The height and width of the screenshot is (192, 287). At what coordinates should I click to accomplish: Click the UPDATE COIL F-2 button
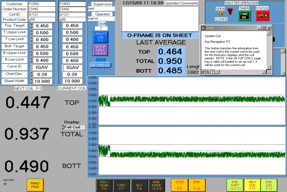tap(100, 37)
